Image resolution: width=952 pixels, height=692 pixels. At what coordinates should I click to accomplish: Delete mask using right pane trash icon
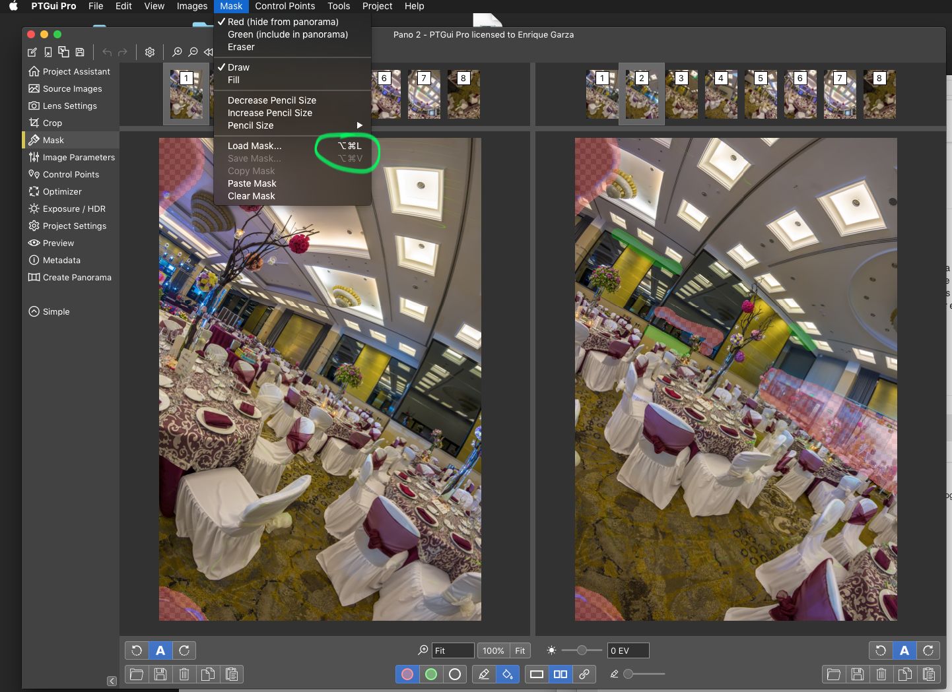[881, 674]
